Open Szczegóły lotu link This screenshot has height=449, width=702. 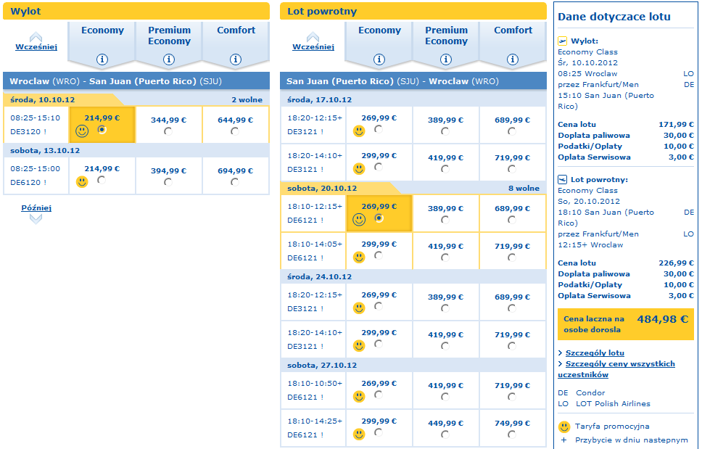coord(595,353)
